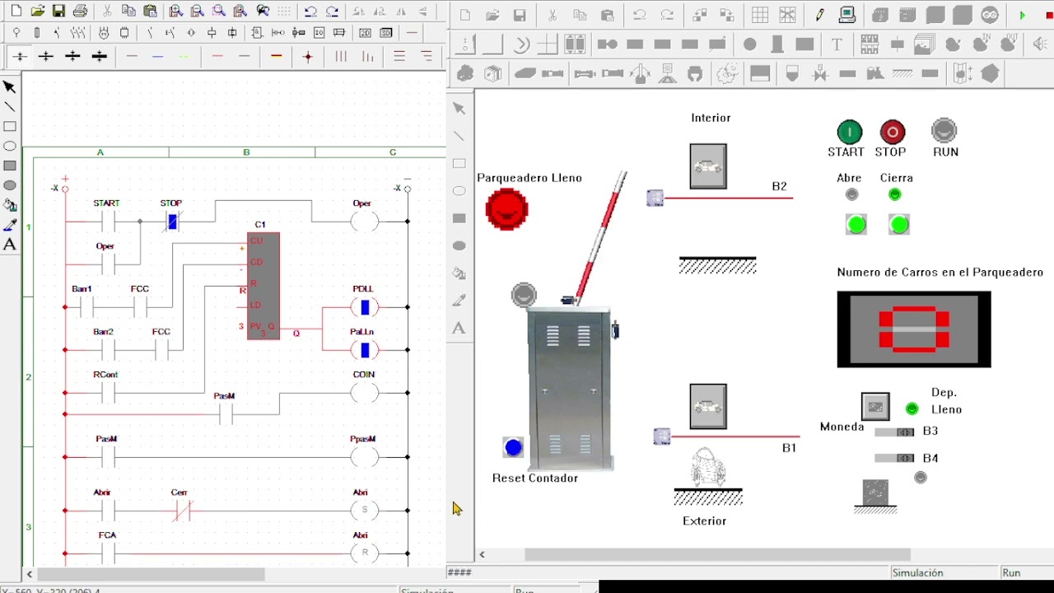Select green dashed wire in left toolbar

(x=184, y=57)
